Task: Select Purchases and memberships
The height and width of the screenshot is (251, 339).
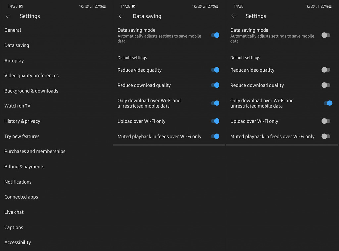Action: point(35,151)
